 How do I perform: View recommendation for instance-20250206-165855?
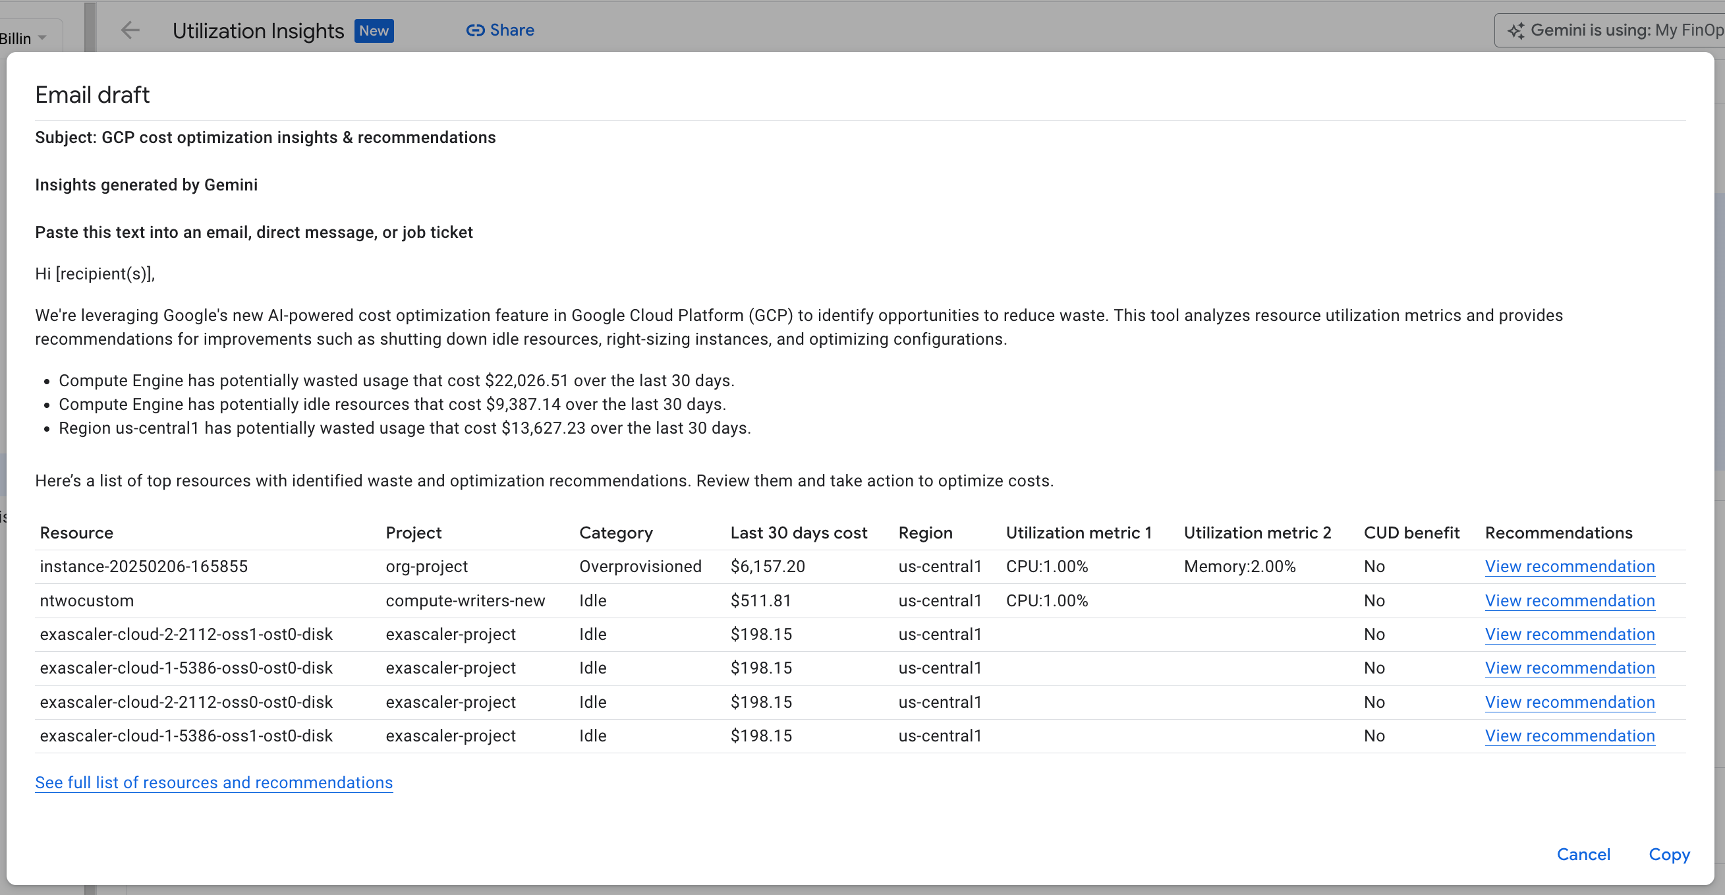point(1569,566)
